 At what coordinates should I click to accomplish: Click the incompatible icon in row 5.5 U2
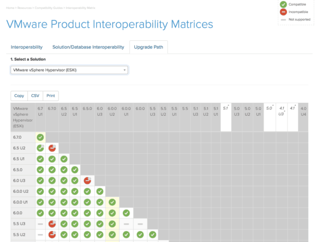52,234
